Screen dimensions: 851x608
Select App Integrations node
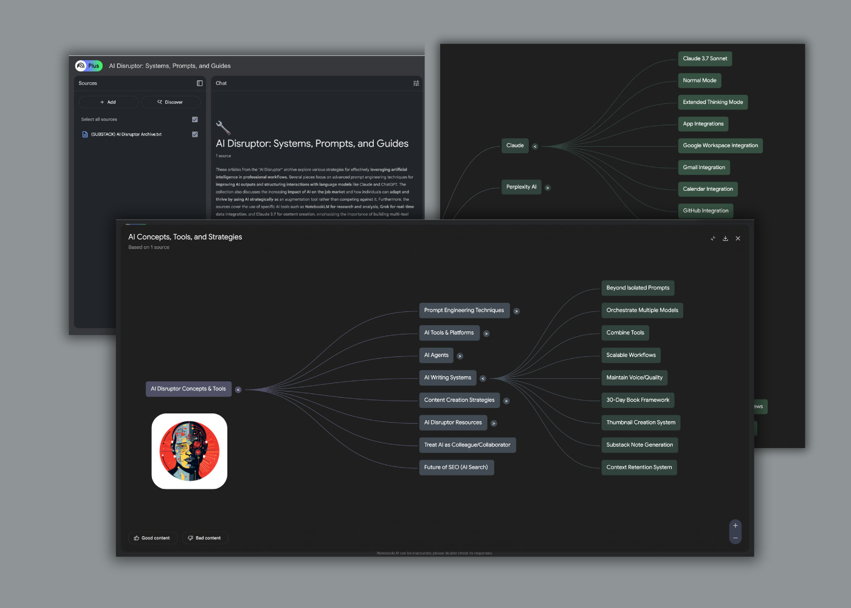(703, 124)
